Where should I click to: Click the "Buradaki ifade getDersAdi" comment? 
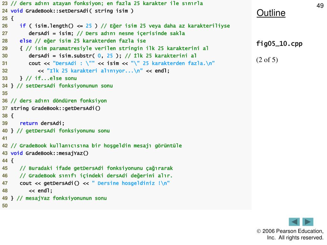(96, 168)
